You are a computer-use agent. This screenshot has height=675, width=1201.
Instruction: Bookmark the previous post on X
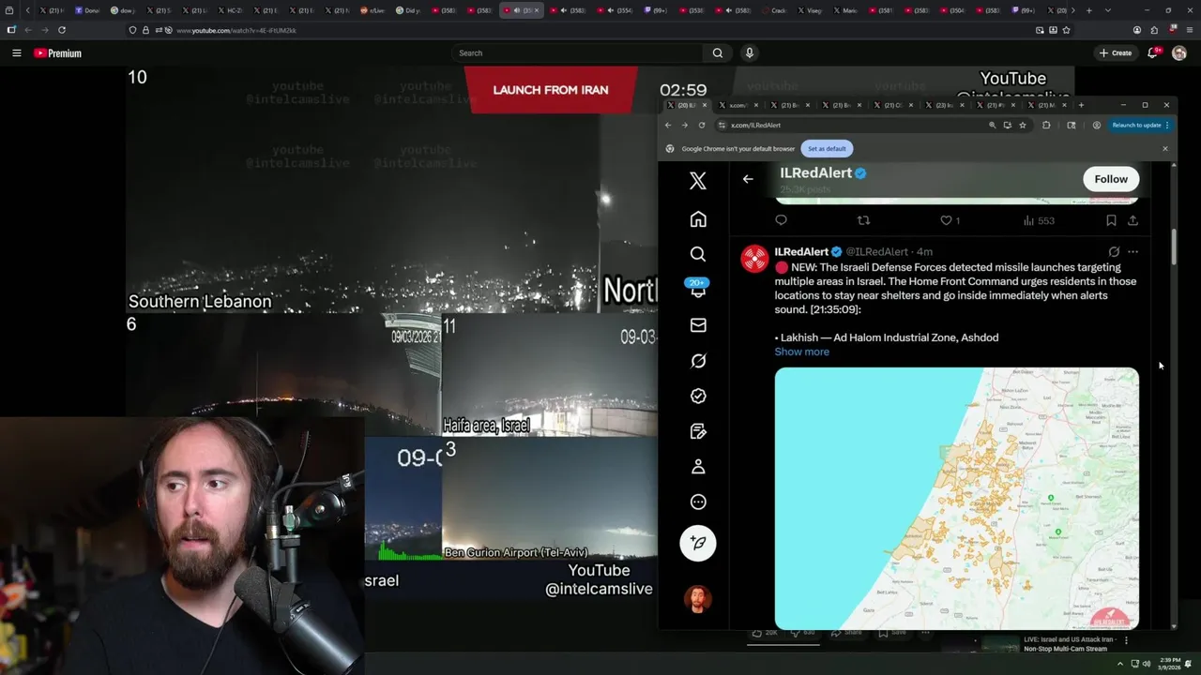1111,220
